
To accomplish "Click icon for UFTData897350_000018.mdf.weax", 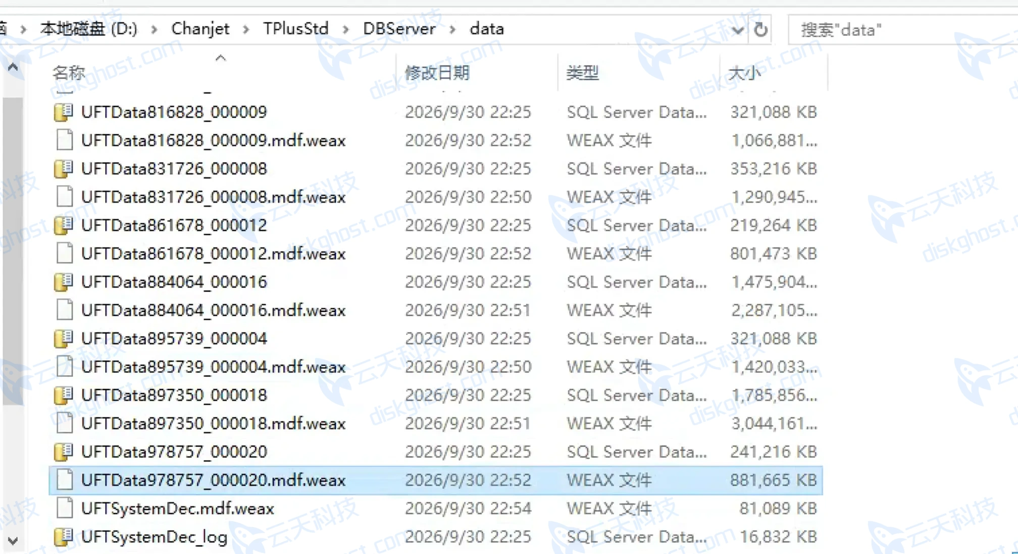I will tap(64, 423).
